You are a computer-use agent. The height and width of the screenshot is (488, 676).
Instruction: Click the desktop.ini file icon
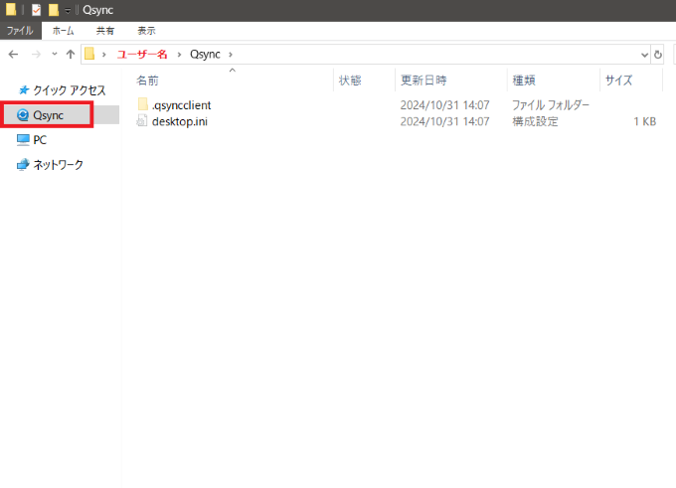(141, 121)
